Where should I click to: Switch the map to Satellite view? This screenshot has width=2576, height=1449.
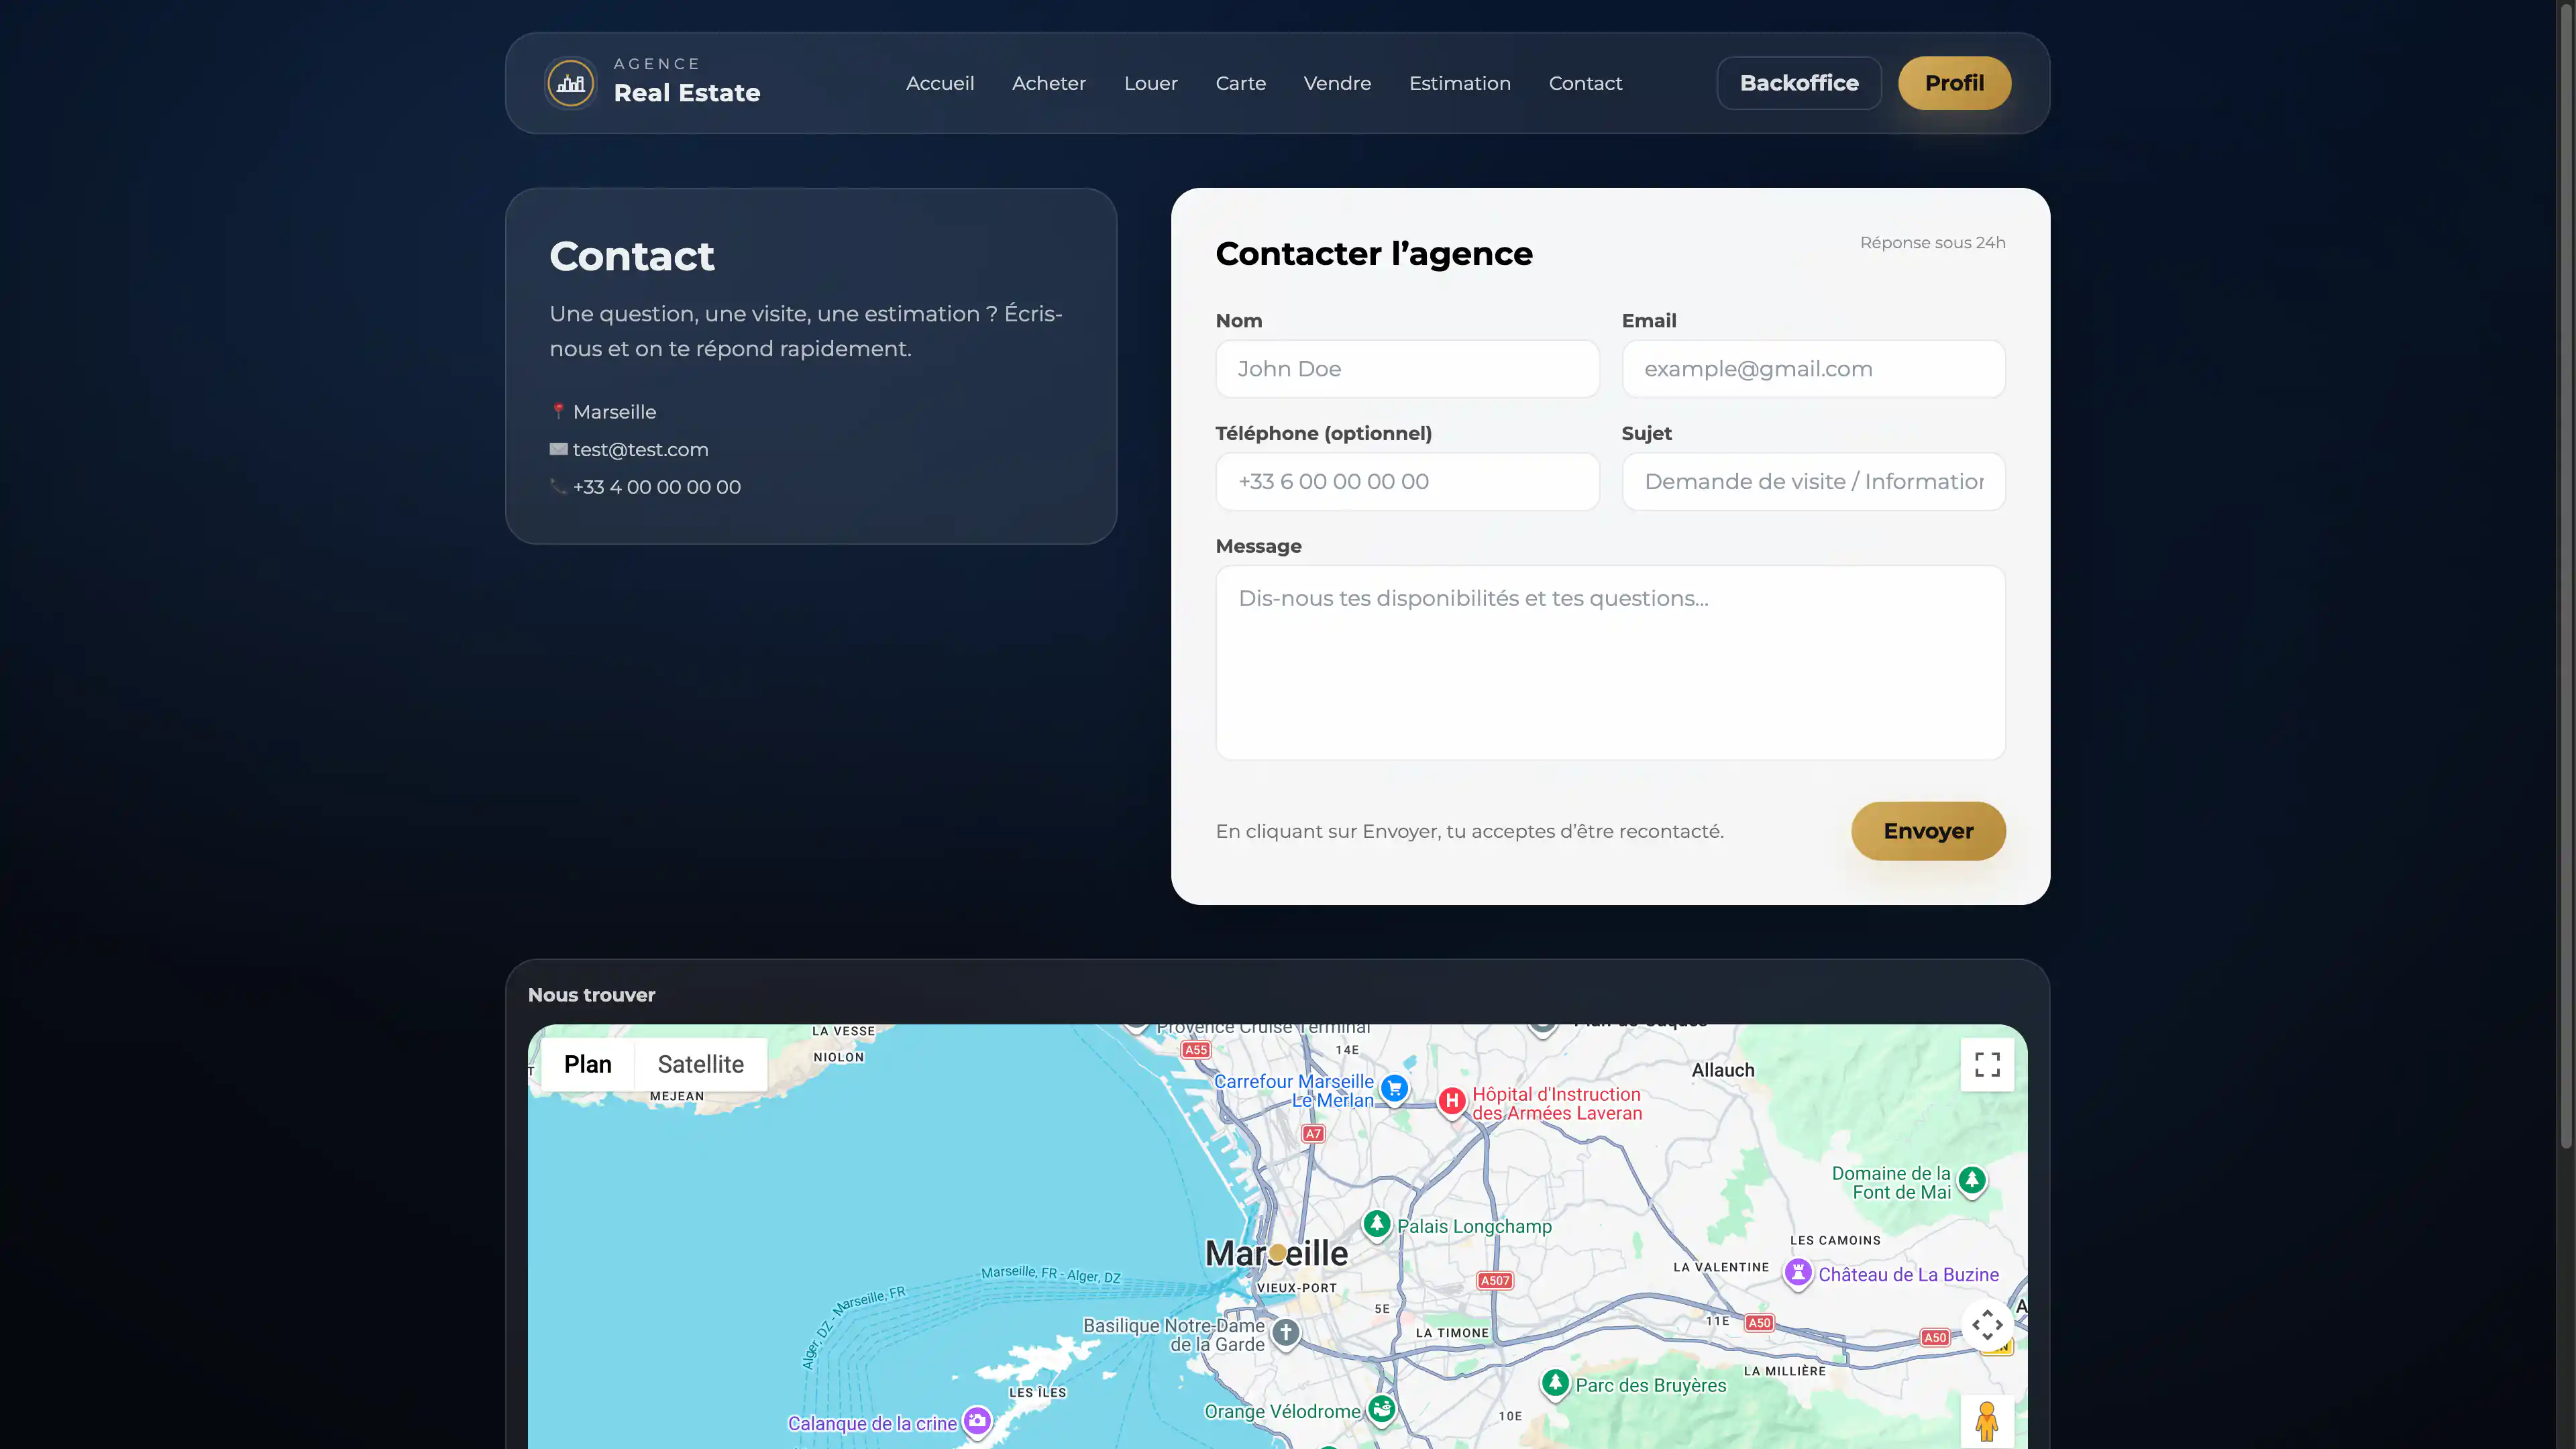coord(700,1064)
